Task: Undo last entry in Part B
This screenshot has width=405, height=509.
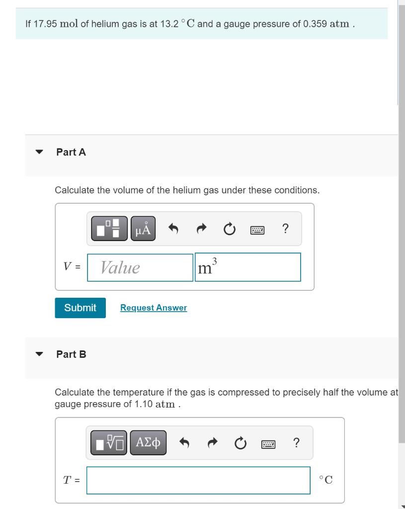Action: coord(184,442)
